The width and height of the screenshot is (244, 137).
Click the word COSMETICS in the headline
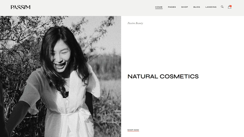[x=179, y=76]
